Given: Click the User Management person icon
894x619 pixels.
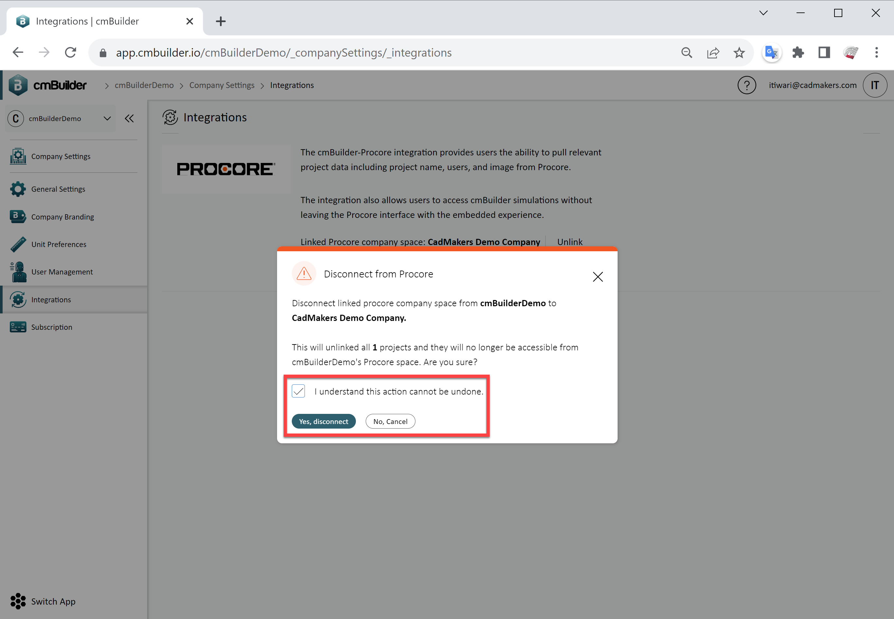Looking at the screenshot, I should tap(18, 272).
